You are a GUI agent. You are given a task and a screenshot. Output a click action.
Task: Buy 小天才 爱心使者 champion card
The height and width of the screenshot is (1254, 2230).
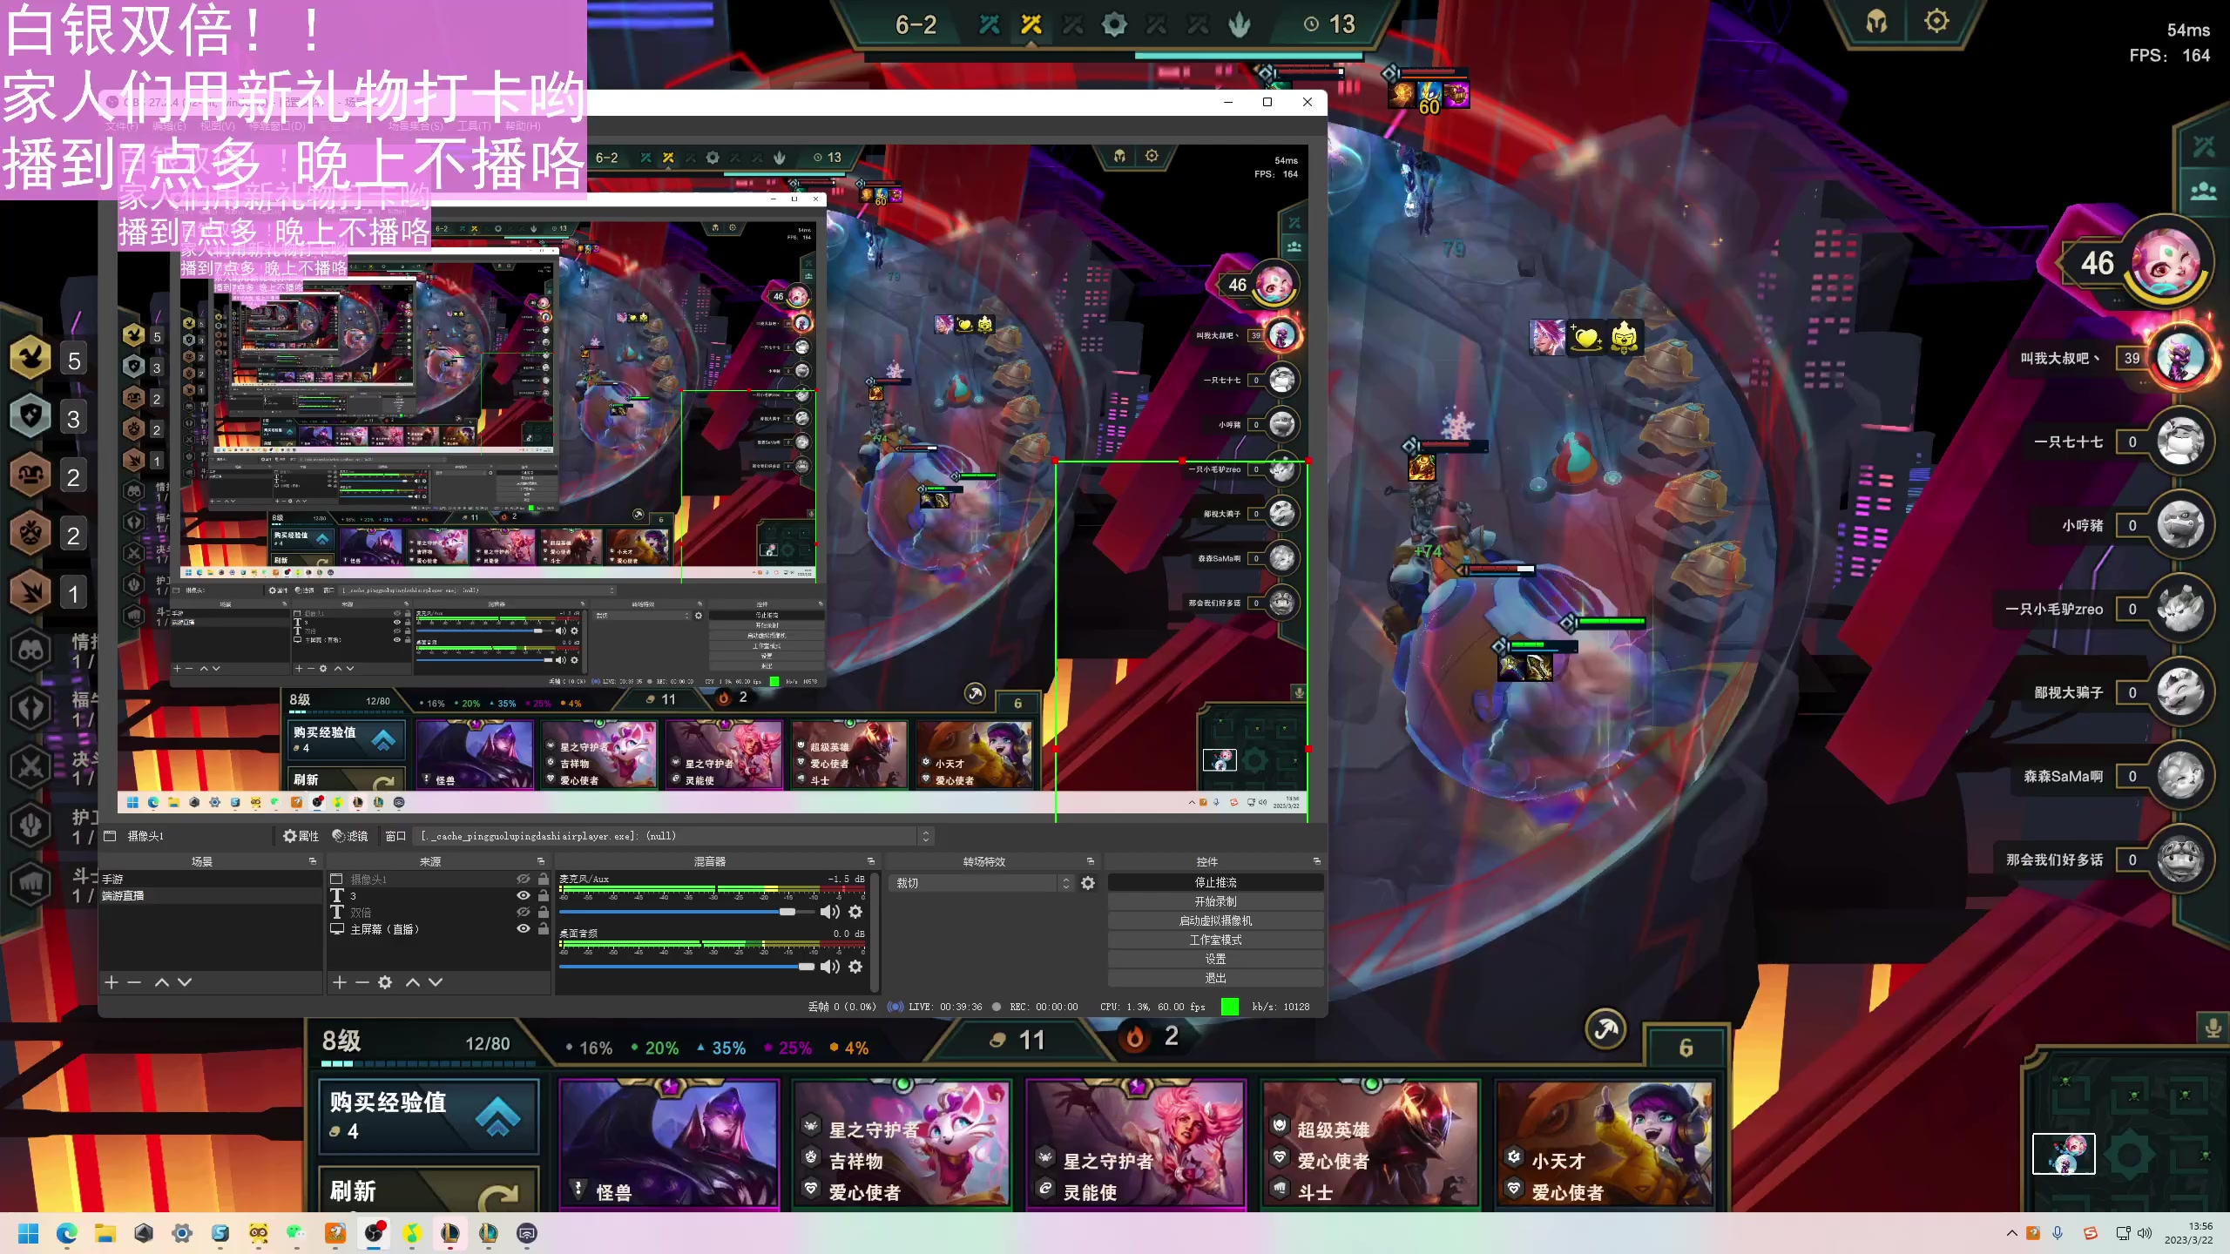pos(1605,1144)
